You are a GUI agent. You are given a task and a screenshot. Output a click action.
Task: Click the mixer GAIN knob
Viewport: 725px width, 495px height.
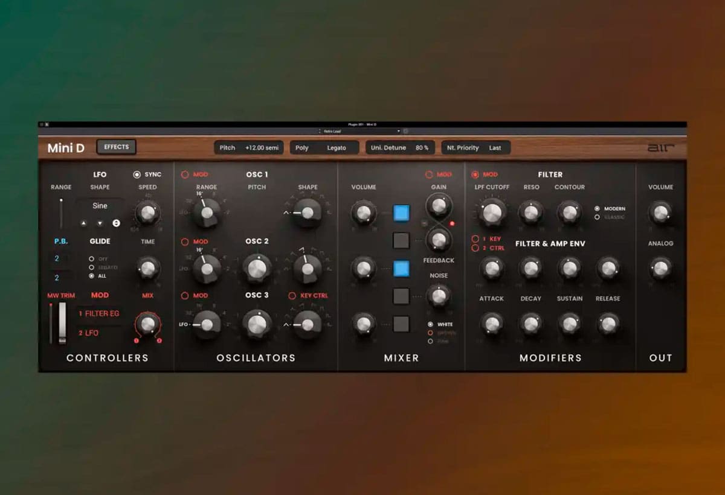click(x=439, y=206)
